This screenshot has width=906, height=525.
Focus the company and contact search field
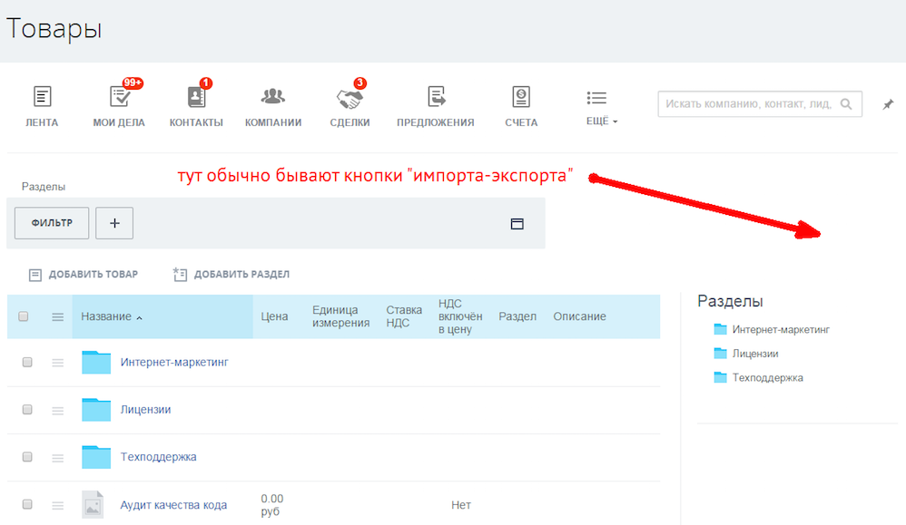coord(749,103)
